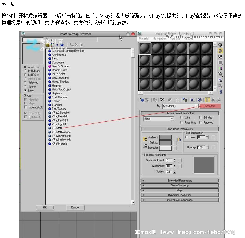Expand the Extended Parameters rollout

coord(179,181)
